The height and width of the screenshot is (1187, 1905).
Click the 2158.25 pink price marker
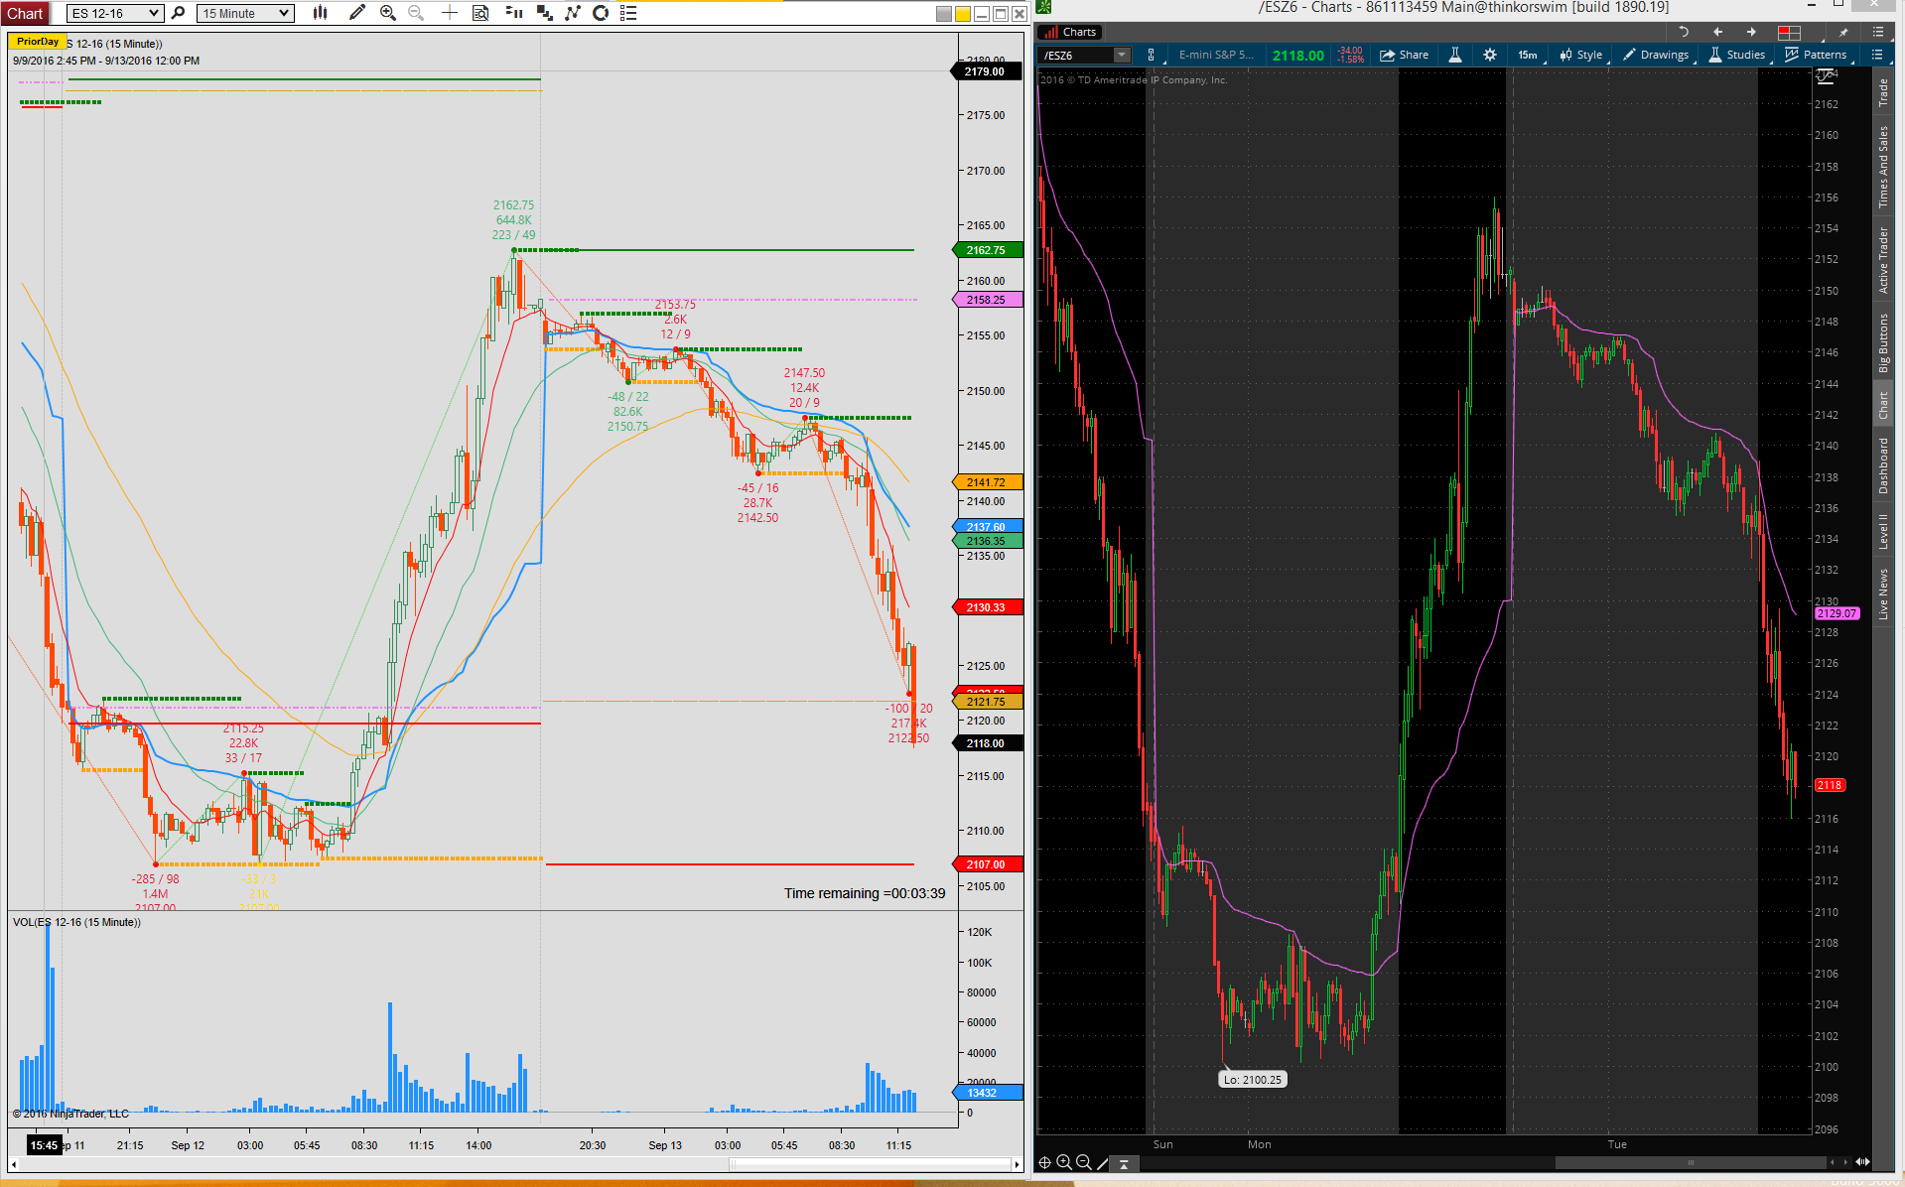pyautogui.click(x=987, y=300)
